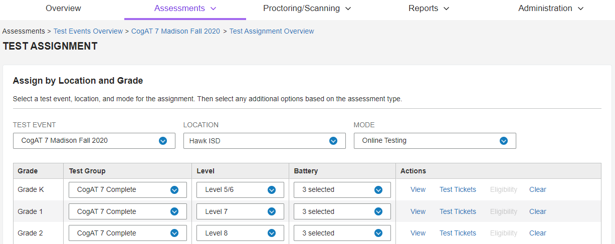Change the Grade K Test Group selection
The image size is (615, 244).
point(127,190)
